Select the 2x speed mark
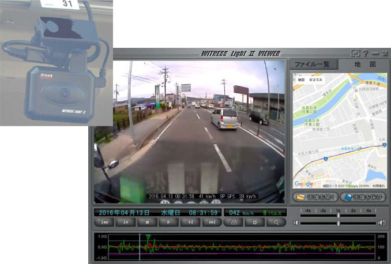Viewport: 391px width, 264px height. click(x=354, y=210)
